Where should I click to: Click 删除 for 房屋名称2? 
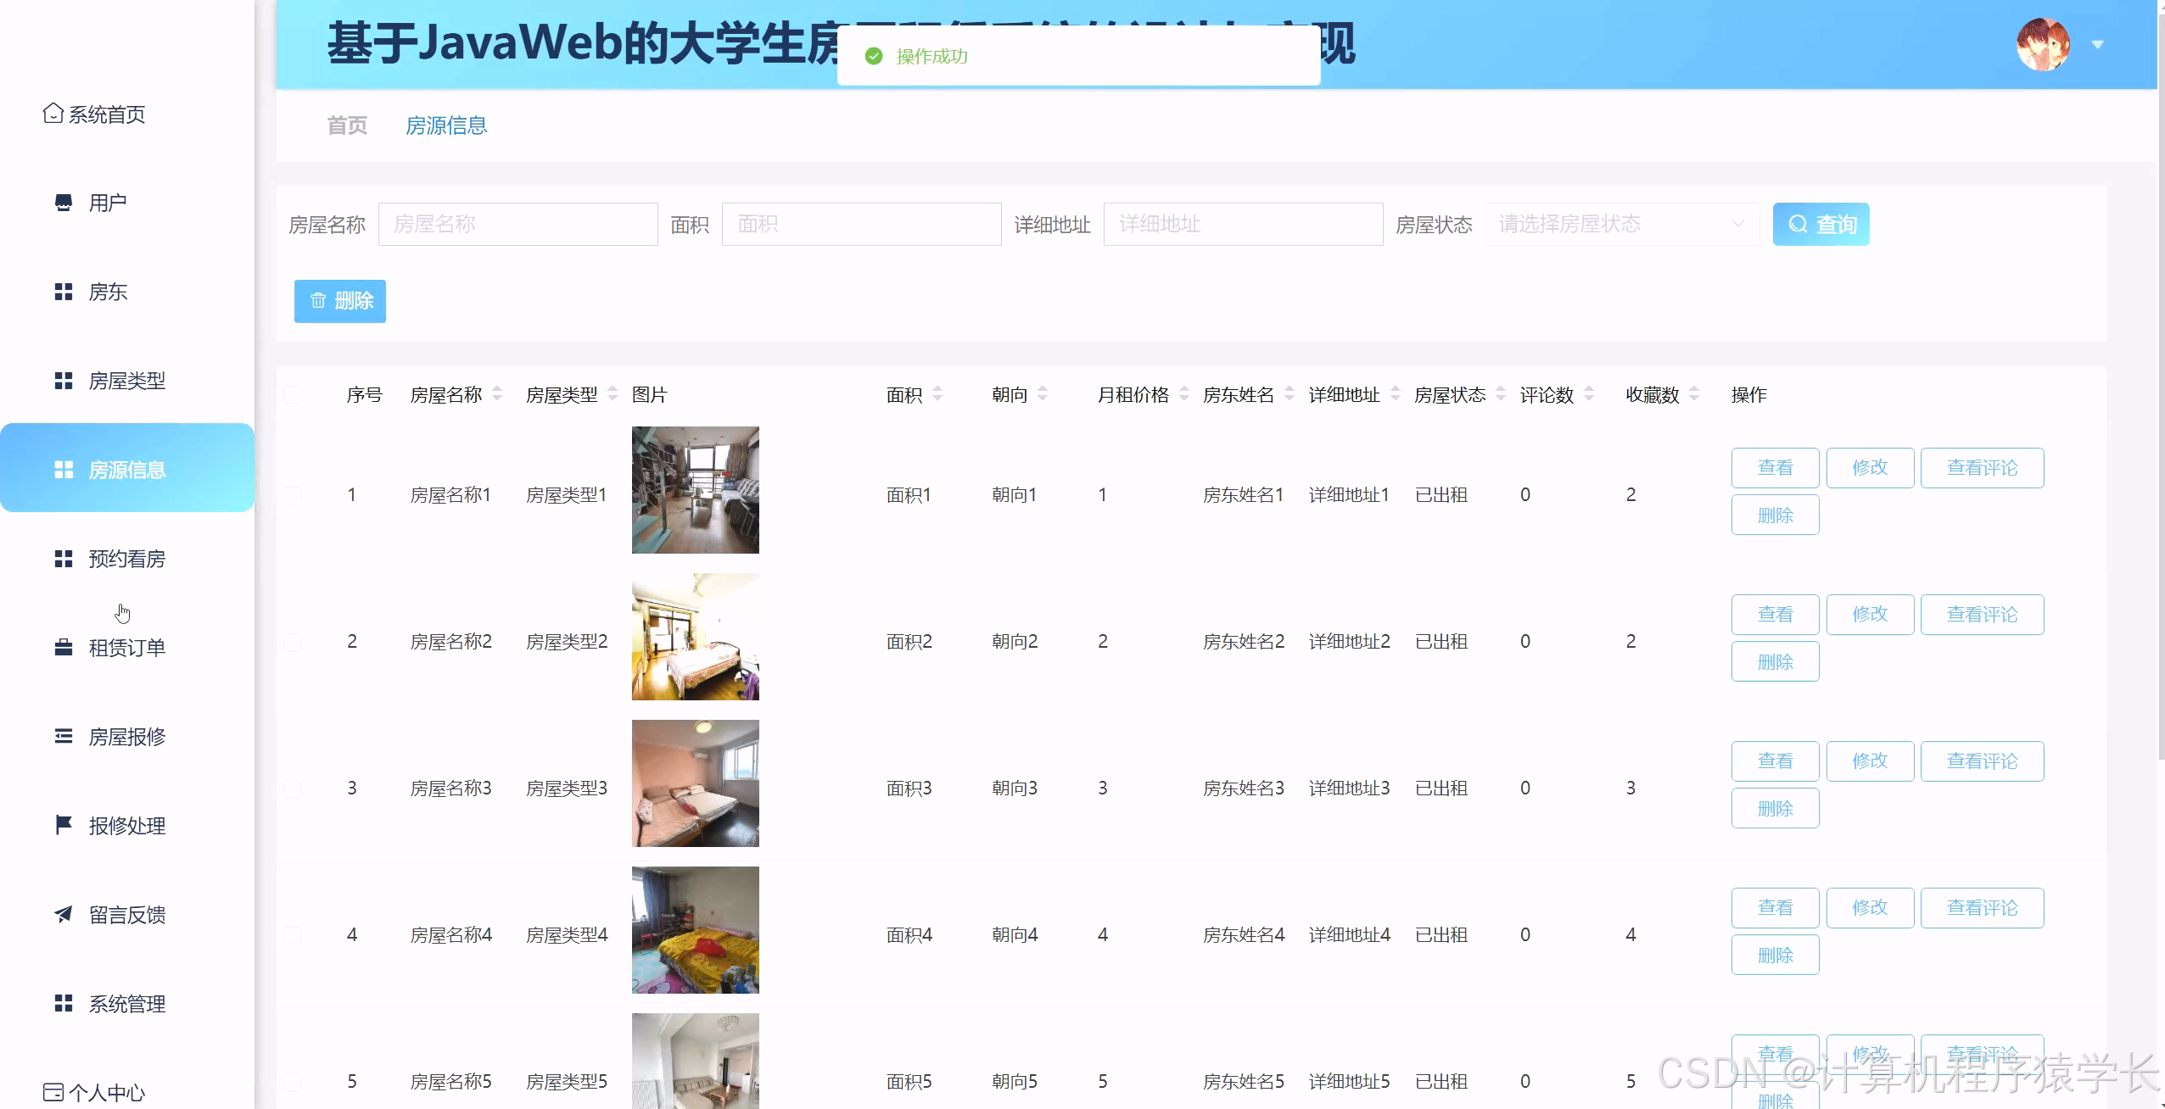coord(1775,662)
